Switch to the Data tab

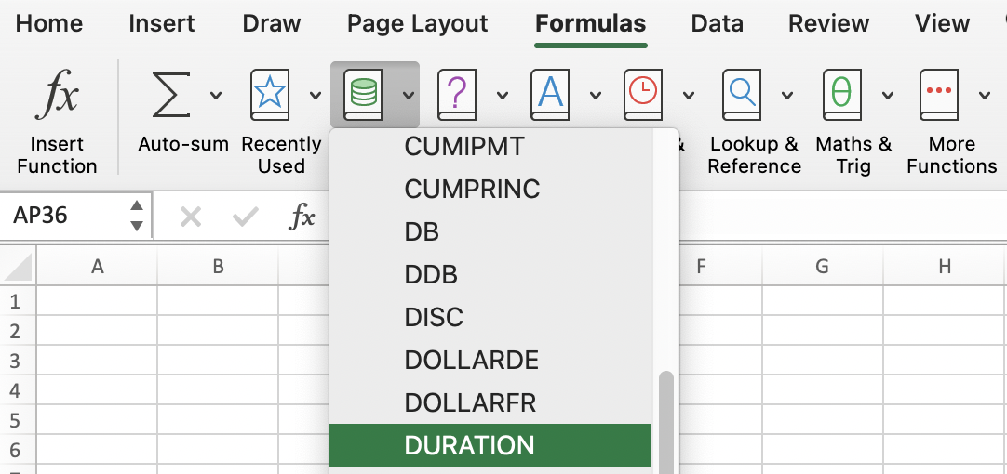point(717,24)
